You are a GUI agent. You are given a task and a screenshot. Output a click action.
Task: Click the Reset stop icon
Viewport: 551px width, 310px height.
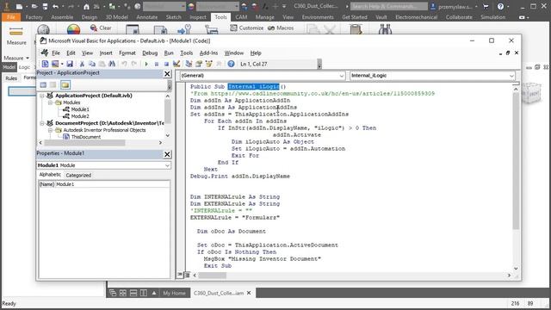coord(166,64)
